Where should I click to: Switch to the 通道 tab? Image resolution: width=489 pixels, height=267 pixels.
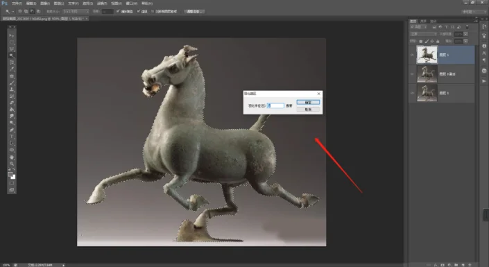423,21
